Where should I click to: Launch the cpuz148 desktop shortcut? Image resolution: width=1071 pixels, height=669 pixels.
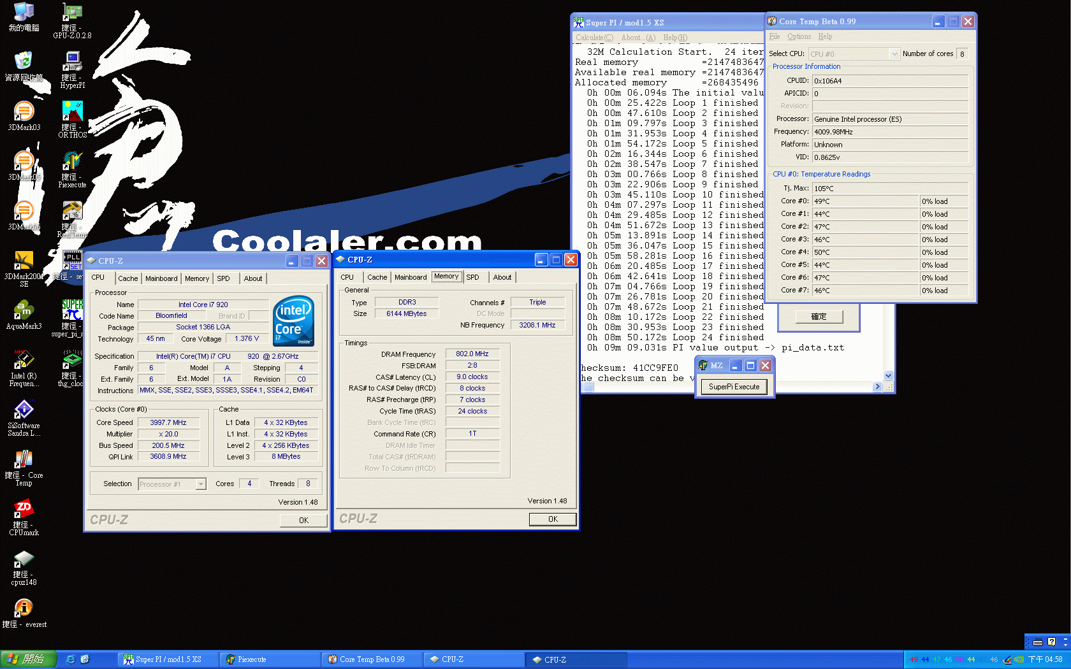tap(24, 566)
